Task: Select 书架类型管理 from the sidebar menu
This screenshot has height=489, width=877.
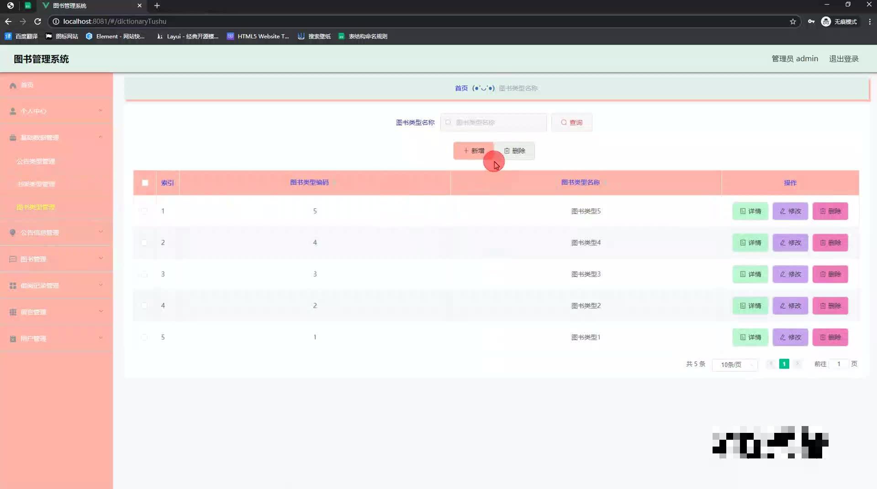Action: pos(36,184)
